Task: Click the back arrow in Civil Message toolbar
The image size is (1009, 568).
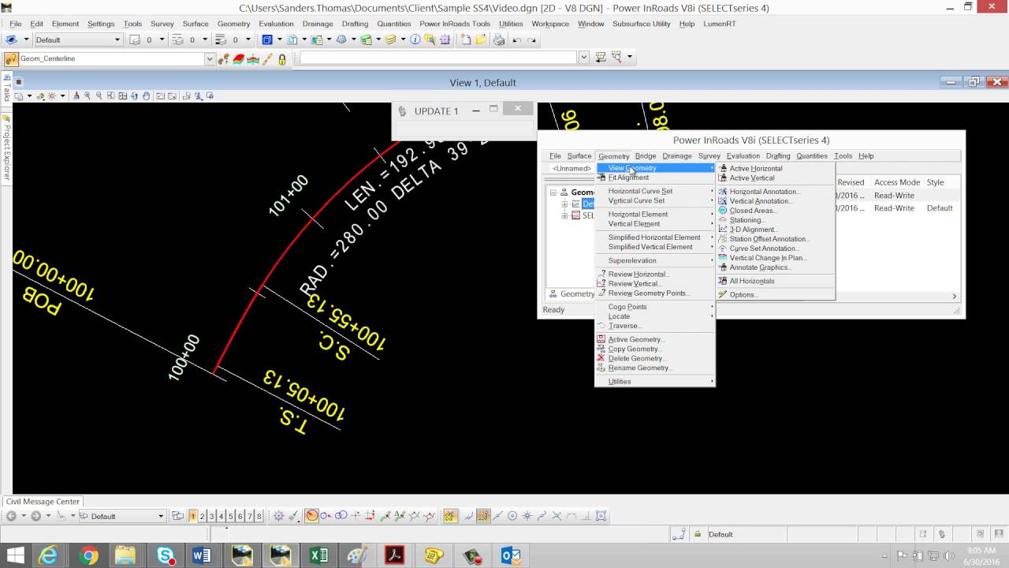Action: click(x=11, y=516)
